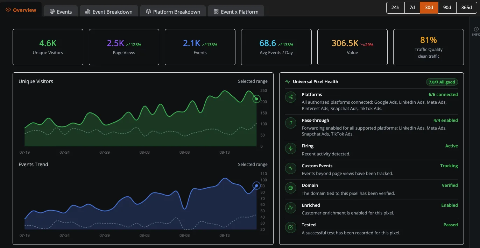The height and width of the screenshot is (248, 480).
Task: Click the target icon on Events tab
Action: pos(52,12)
